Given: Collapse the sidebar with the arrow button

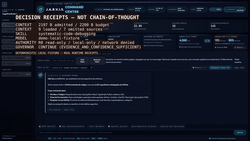Looking at the screenshot, I should point(4,4).
